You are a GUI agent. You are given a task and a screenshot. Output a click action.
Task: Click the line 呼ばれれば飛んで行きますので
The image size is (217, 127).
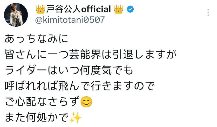pyautogui.click(x=80, y=86)
